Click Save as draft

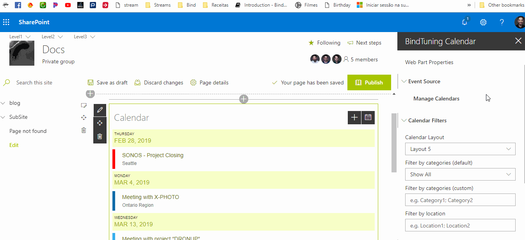(108, 82)
